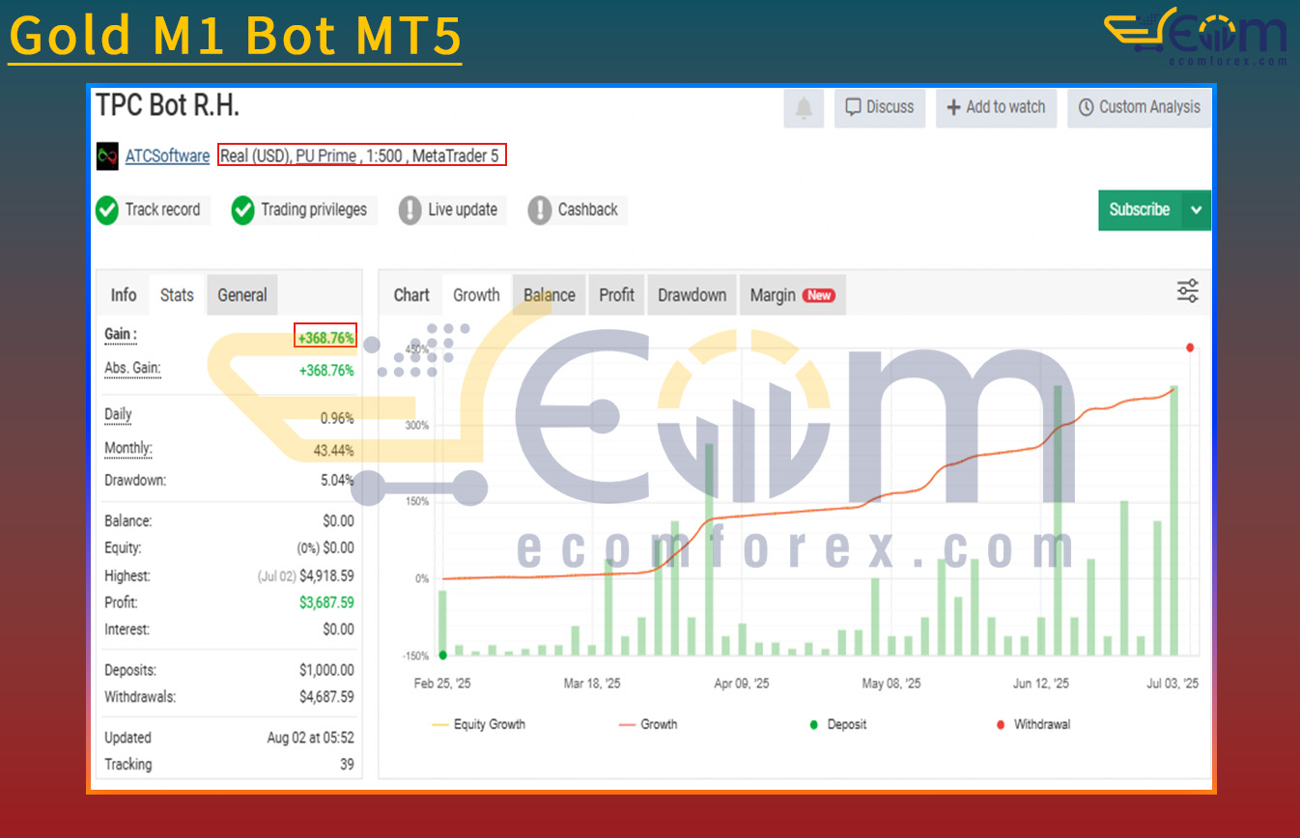Click the red withdrawal marker on chart
Image resolution: width=1300 pixels, height=838 pixels.
click(1190, 348)
